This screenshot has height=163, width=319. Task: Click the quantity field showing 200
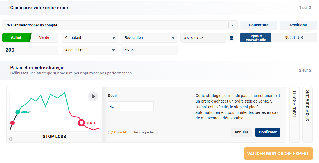click(30, 50)
